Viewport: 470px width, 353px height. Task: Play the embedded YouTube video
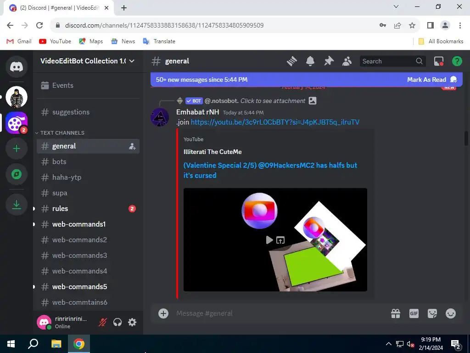pyautogui.click(x=269, y=240)
